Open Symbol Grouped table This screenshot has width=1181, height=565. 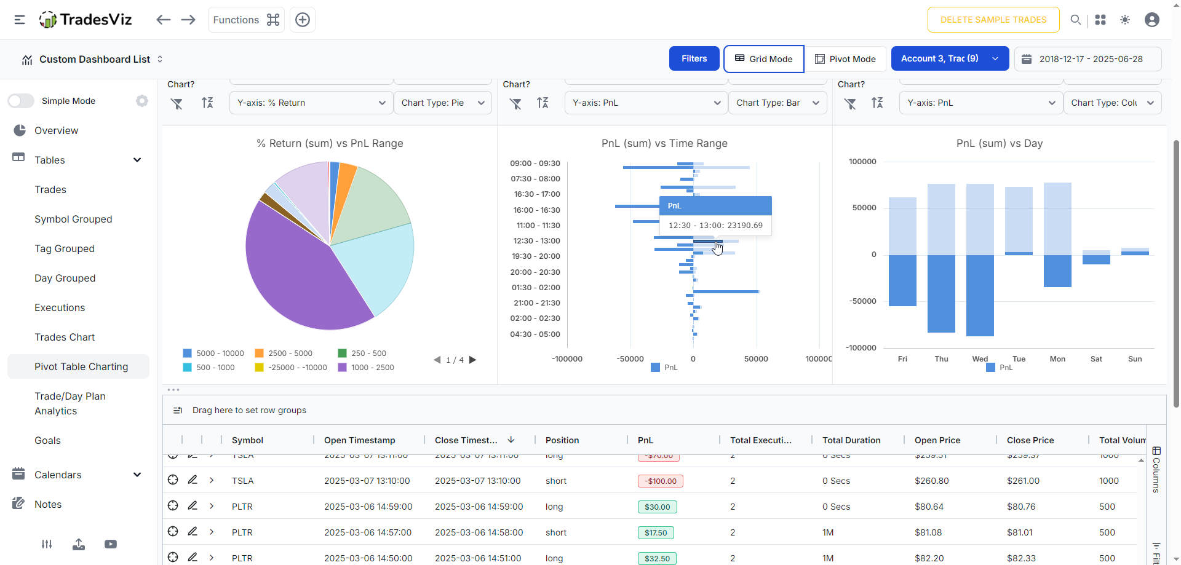pos(73,219)
